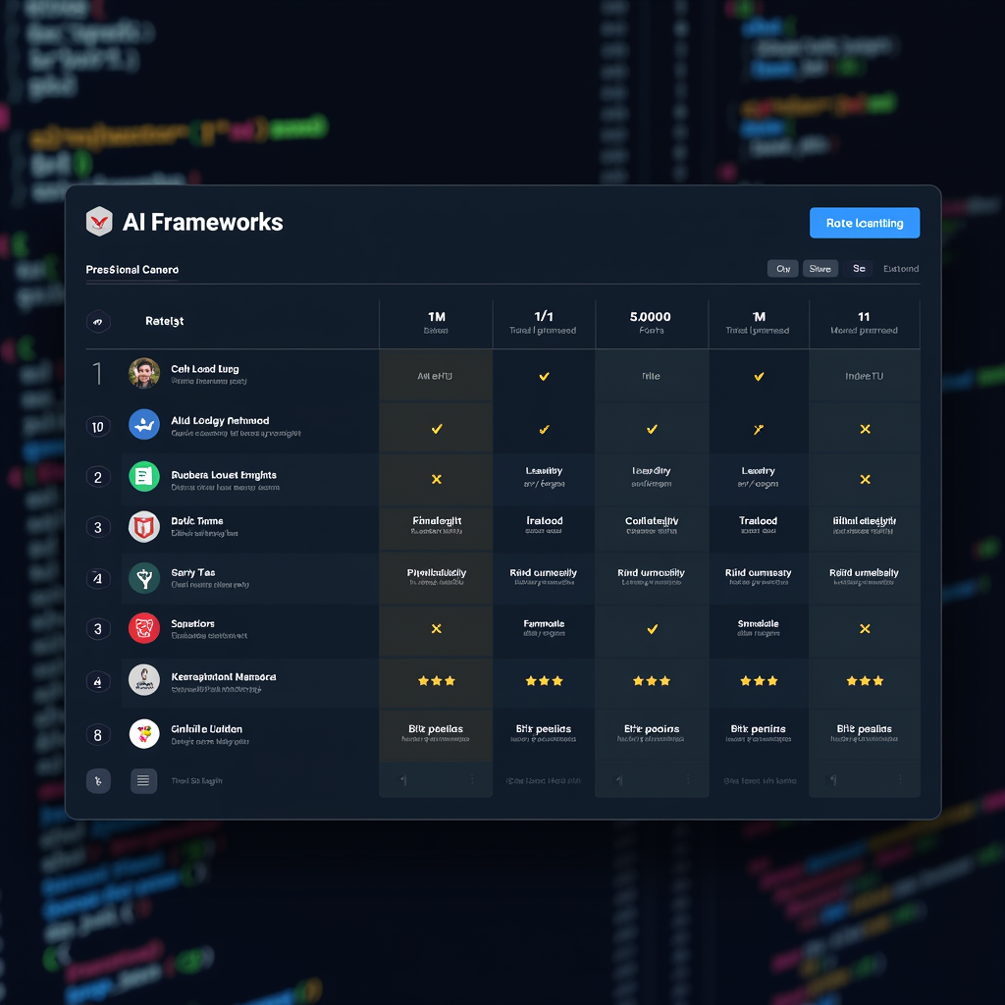Select the colorful Ginlulle Lulden icon

pyautogui.click(x=143, y=734)
